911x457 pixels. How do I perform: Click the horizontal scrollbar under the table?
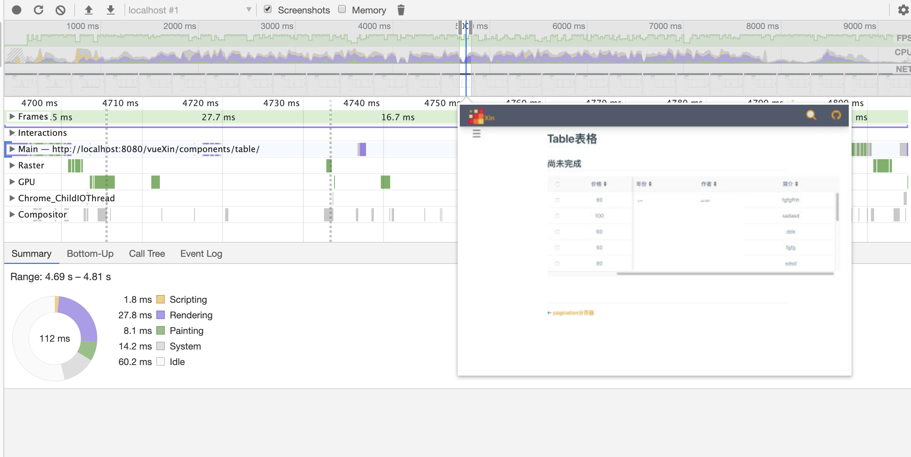click(725, 273)
